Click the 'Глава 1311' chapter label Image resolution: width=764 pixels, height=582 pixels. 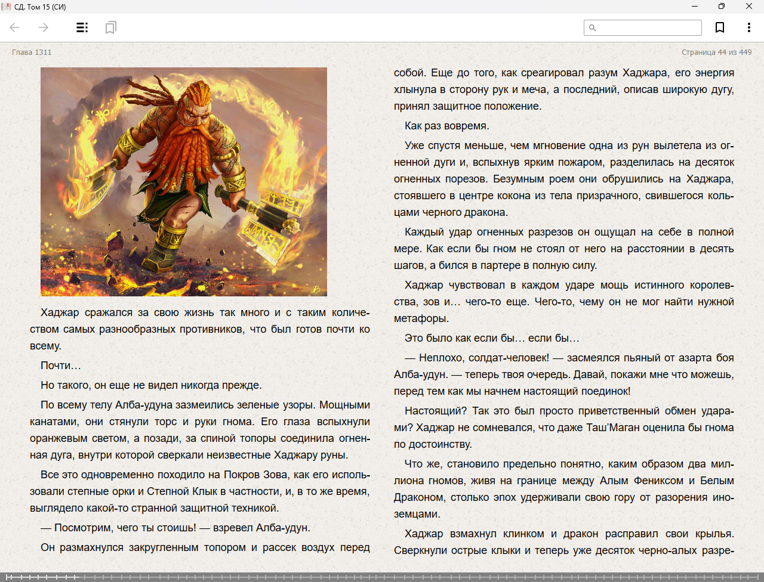(32, 52)
